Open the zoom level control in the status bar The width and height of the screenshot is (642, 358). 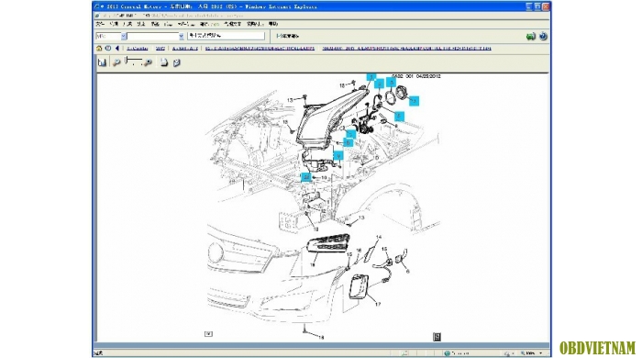tap(532, 353)
